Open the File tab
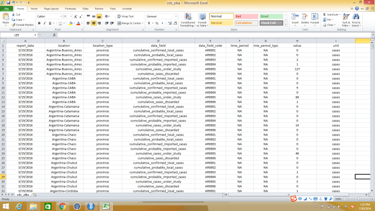The image size is (375, 211). pyautogui.click(x=6, y=9)
